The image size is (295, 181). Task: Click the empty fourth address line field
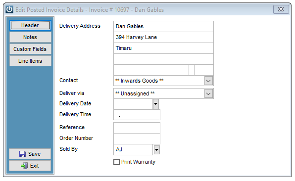[x=163, y=59]
